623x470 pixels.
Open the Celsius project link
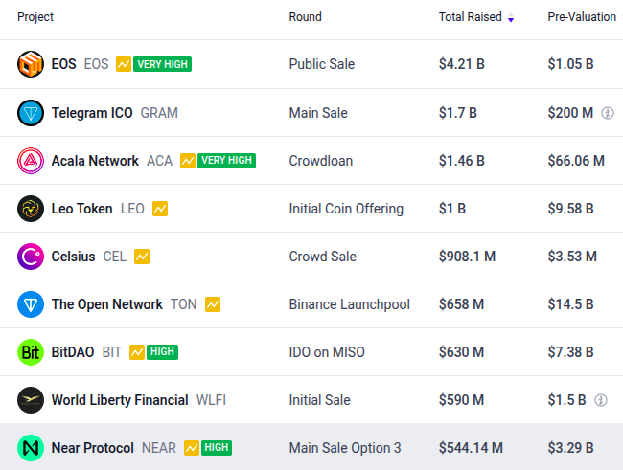click(x=73, y=257)
